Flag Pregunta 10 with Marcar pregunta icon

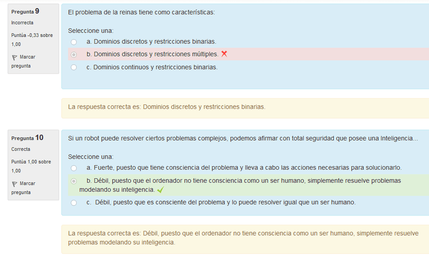[15, 184]
